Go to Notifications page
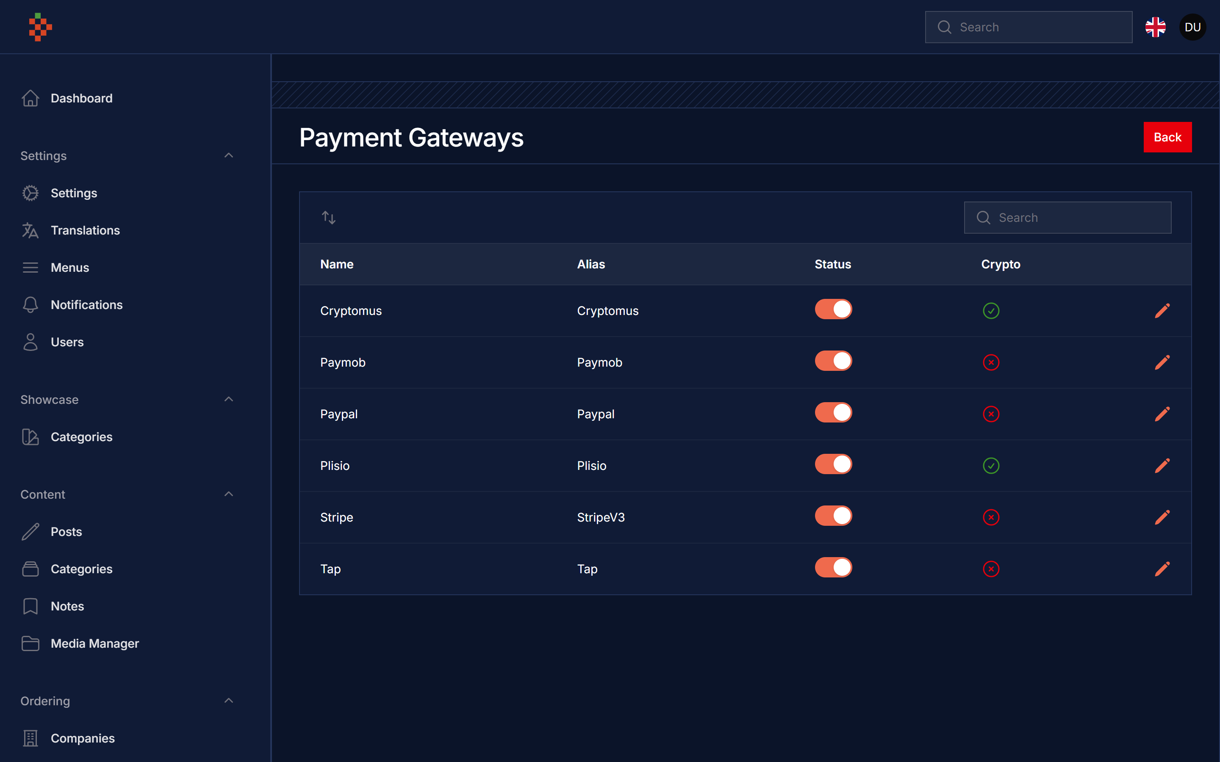Screen dimensions: 1220x762 [87, 305]
